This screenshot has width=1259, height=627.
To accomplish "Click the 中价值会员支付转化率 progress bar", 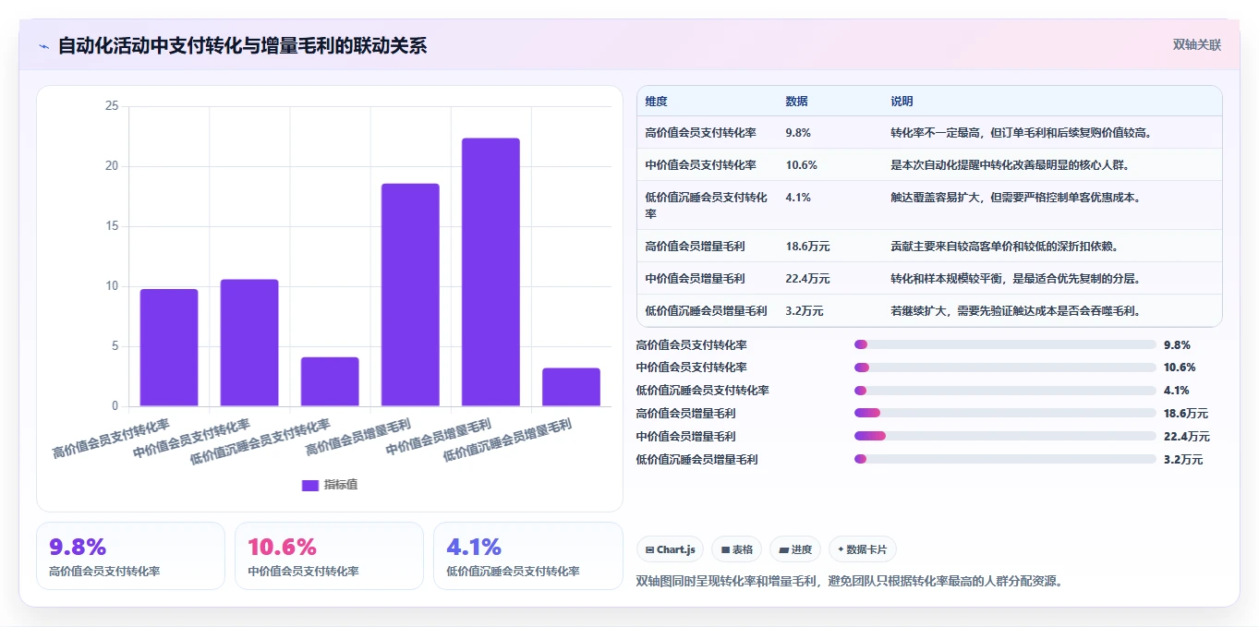I will (x=1005, y=368).
